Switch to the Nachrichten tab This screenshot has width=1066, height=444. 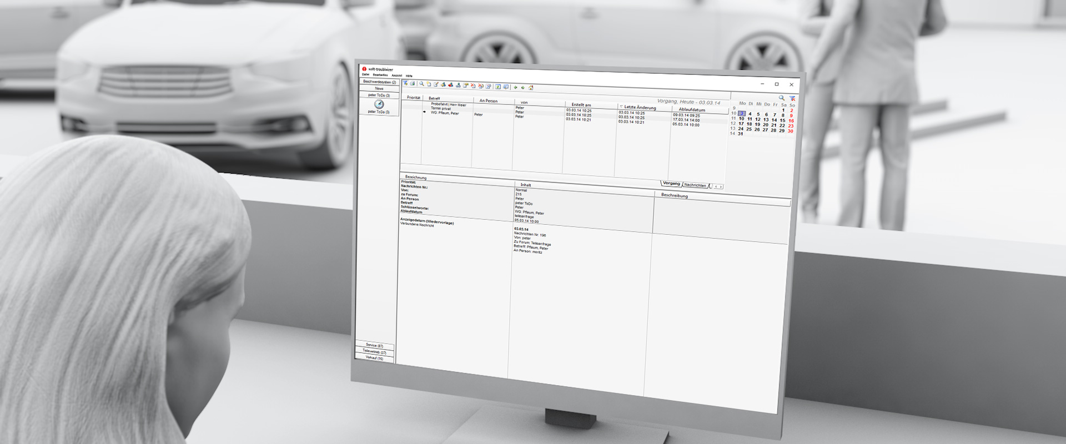pyautogui.click(x=695, y=185)
